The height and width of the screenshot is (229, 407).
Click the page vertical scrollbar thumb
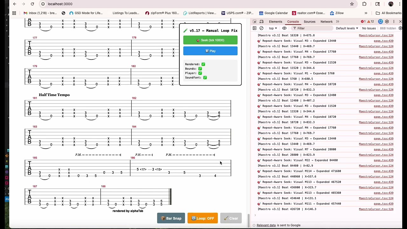click(x=249, y=220)
